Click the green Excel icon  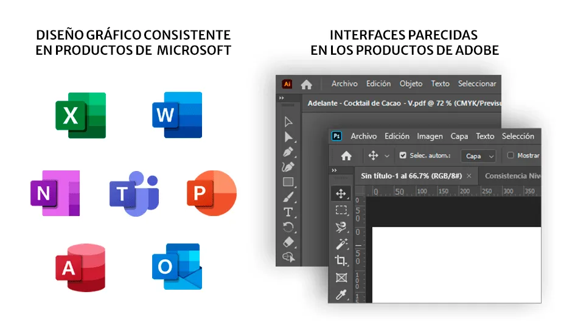click(80, 115)
